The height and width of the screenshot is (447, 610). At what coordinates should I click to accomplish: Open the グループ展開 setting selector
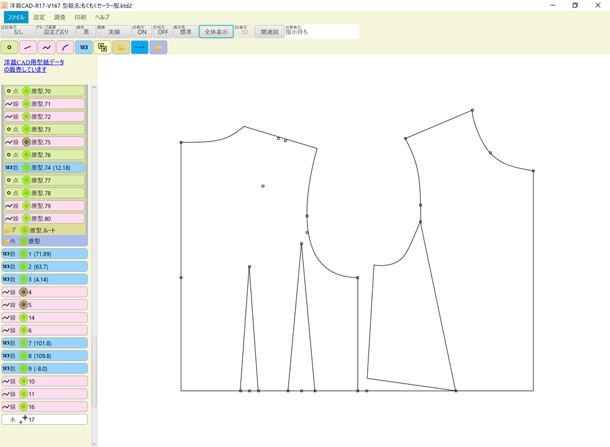(x=55, y=31)
